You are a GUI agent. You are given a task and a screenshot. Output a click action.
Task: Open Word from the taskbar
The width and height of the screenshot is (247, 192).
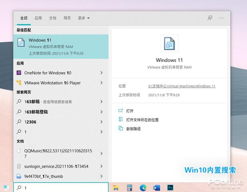coord(157,188)
